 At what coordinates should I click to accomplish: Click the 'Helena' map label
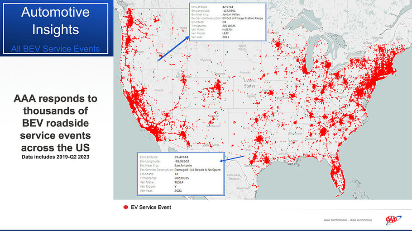[183, 28]
